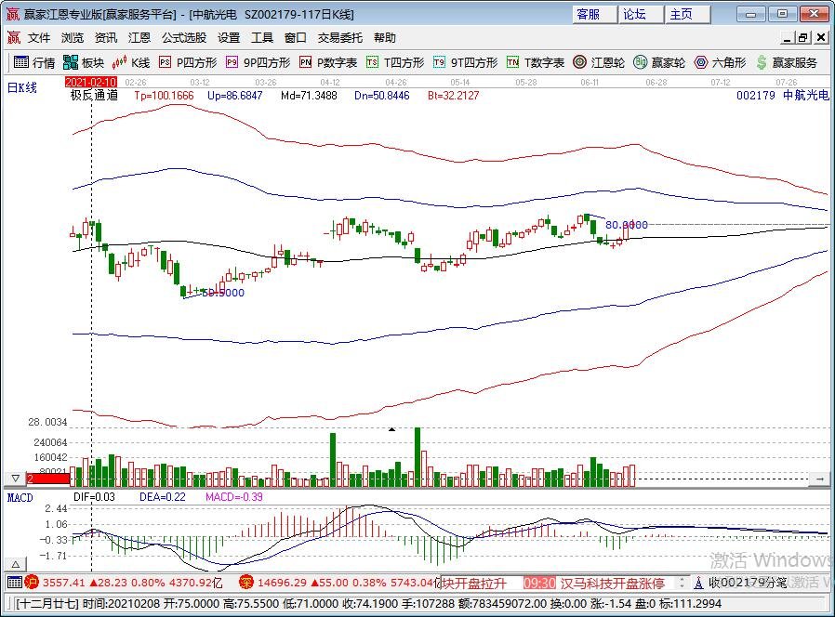Viewport: 835px width, 617px height.
Task: Click the Tp=100.1666 value
Action: point(164,96)
